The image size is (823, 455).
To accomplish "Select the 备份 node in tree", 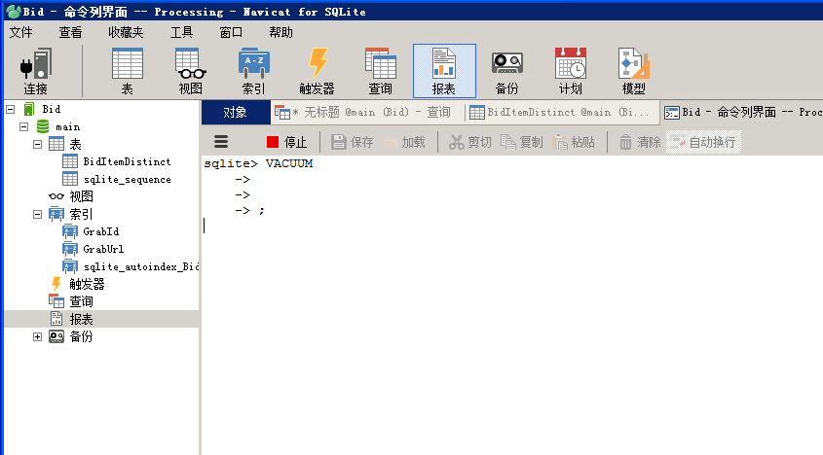I will (82, 337).
